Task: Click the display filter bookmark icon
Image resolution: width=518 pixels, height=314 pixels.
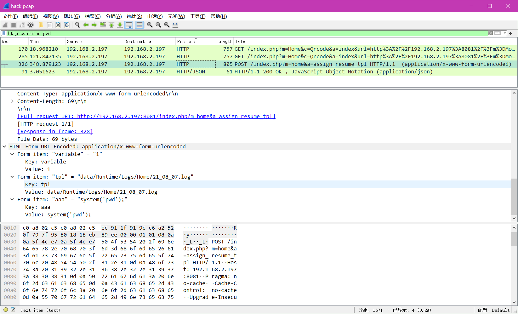Action: (x=4, y=33)
